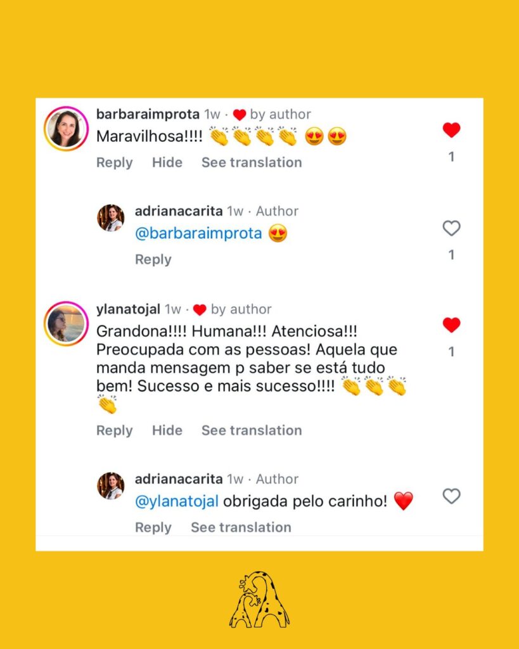This screenshot has height=649, width=519.
Task: Reply to ylanatojal's Grandona comment
Action: tap(114, 430)
